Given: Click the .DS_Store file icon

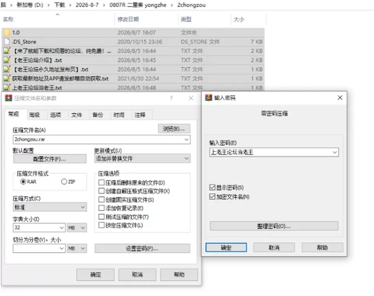Looking at the screenshot, I should (7, 42).
